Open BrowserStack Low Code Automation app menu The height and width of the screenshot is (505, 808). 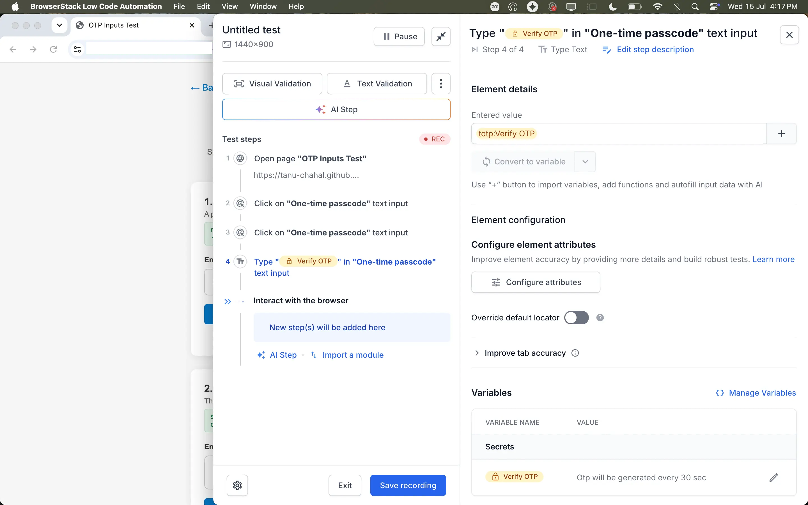coord(96,6)
